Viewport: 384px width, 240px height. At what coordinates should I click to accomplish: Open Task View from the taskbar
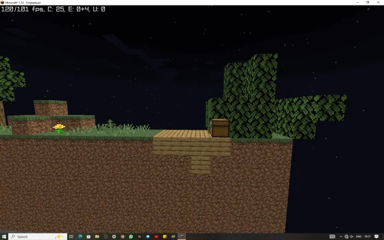tap(71, 237)
